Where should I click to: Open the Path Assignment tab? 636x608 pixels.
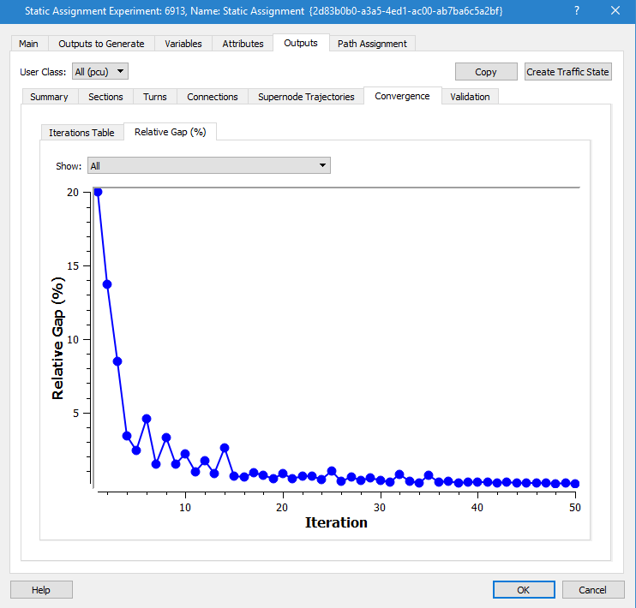(372, 44)
